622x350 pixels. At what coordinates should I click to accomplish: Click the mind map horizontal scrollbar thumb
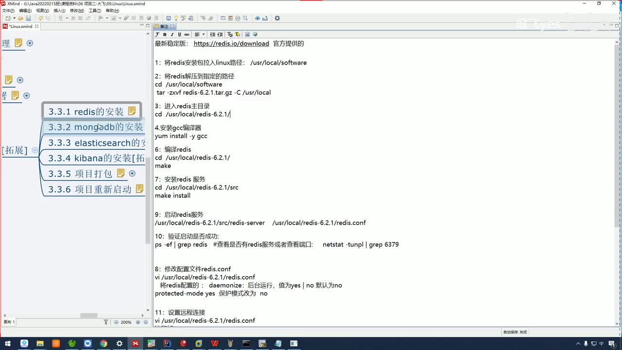tap(88, 315)
